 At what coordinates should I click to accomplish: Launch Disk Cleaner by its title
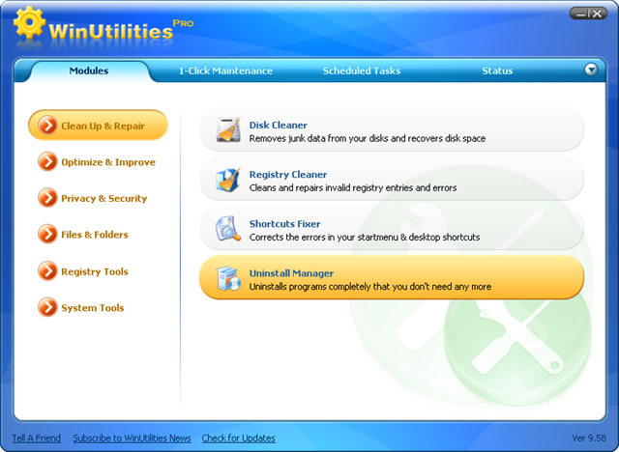point(278,125)
